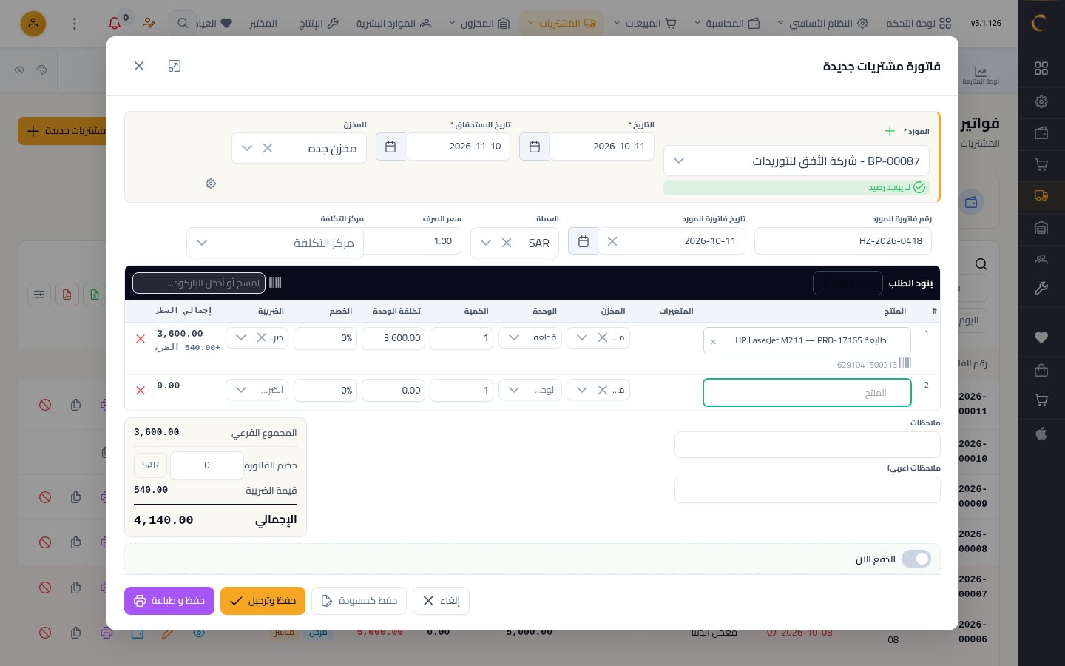Expand the مخزن جده warehouse dropdown chevron
The image size is (1065, 666).
point(247,148)
